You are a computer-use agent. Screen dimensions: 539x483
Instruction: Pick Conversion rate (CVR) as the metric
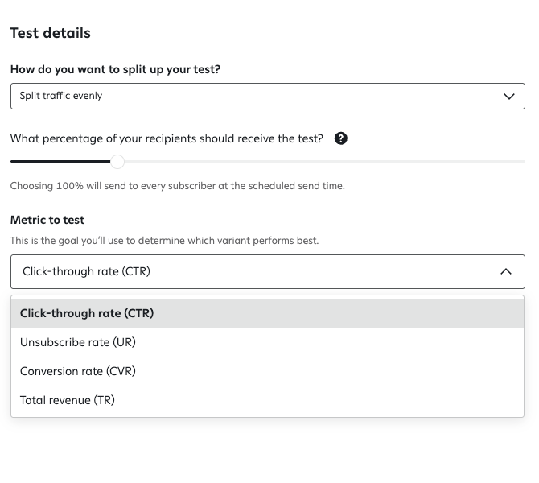78,371
